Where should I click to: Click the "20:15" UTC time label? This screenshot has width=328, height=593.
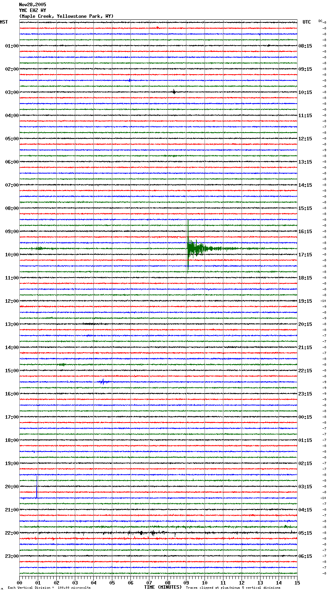tap(305, 324)
